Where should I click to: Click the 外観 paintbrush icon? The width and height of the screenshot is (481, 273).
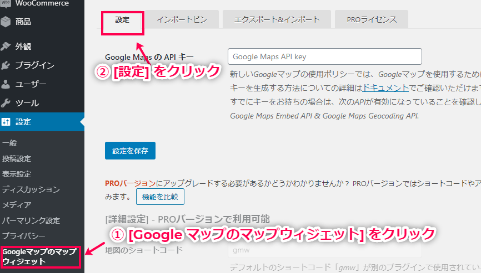point(6,46)
